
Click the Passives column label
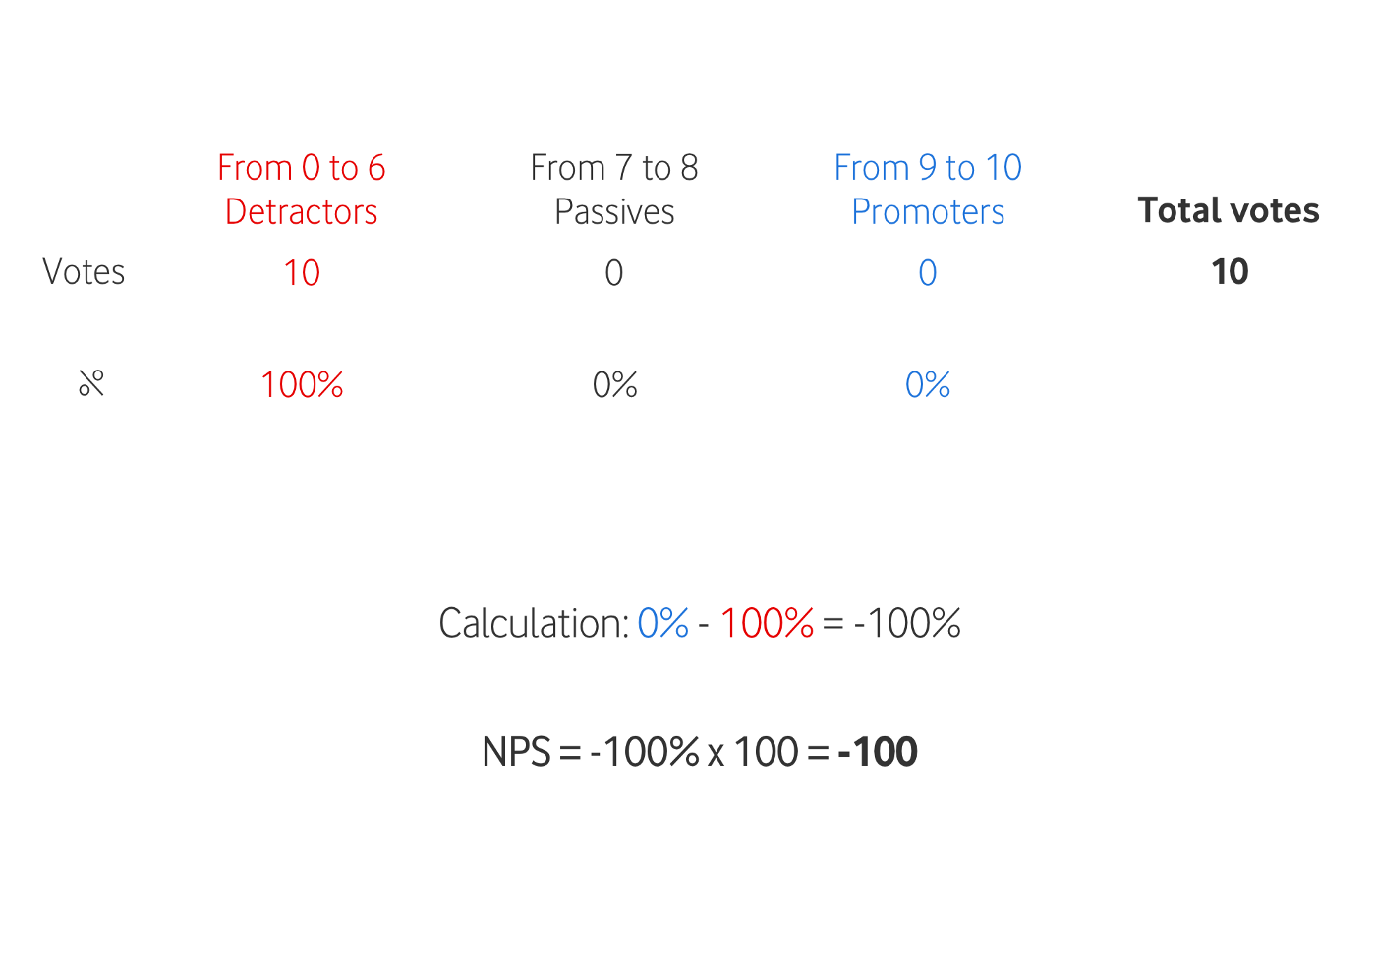tap(614, 212)
